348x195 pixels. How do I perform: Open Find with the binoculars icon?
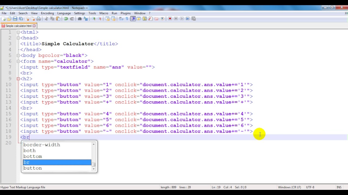(80, 19)
